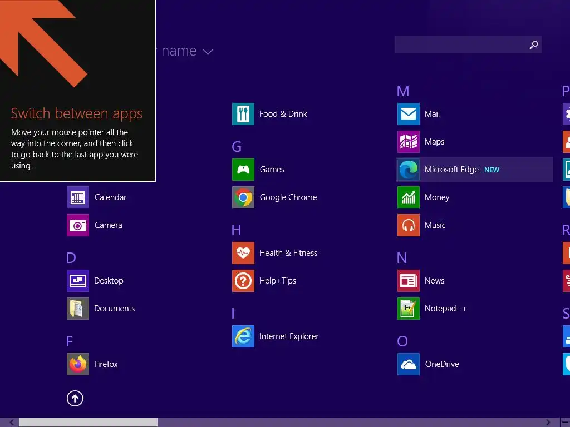Open the Mail app icon
Screen dimensions: 570x427
pyautogui.click(x=409, y=114)
